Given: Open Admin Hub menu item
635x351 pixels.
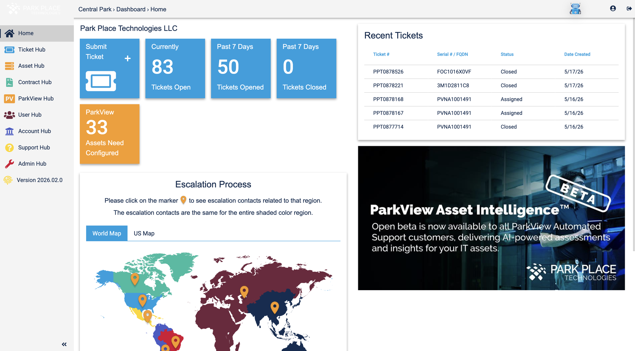Looking at the screenshot, I should 37,164.
